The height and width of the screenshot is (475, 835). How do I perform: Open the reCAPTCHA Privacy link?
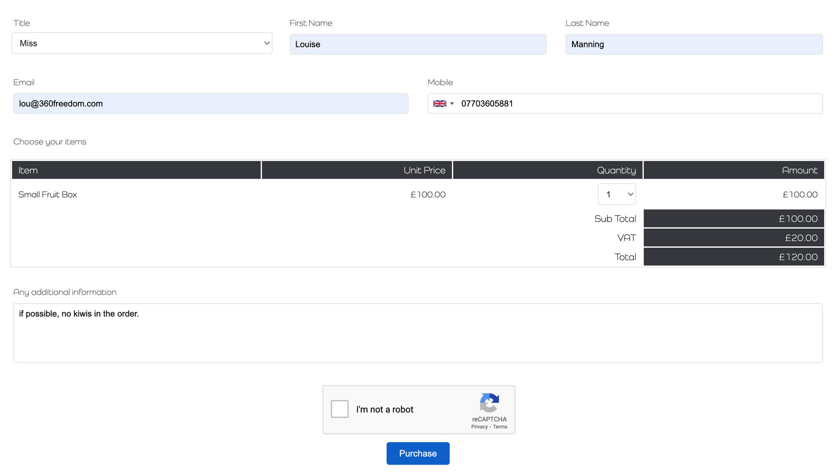point(479,427)
